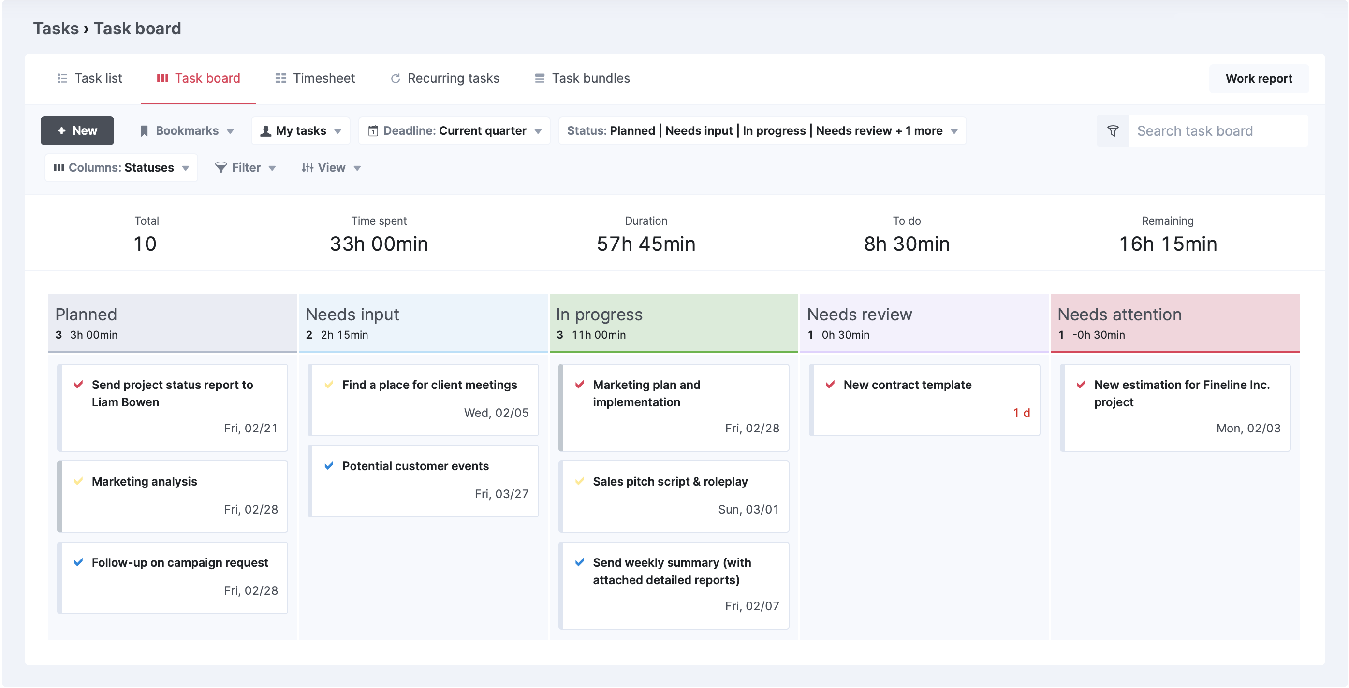Toggle checkmark on Send weekly summary task
The height and width of the screenshot is (688, 1349).
click(580, 562)
